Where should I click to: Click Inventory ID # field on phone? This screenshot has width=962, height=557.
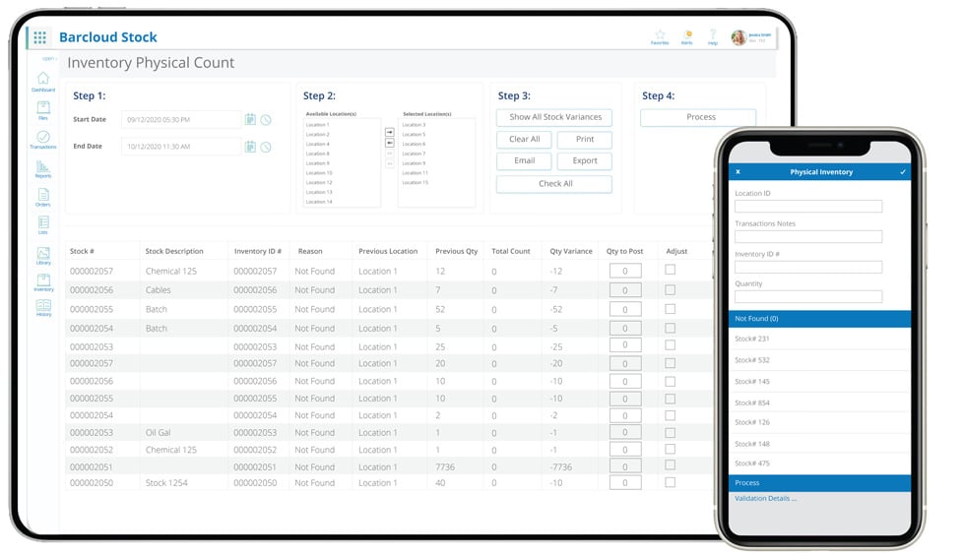pyautogui.click(x=808, y=267)
